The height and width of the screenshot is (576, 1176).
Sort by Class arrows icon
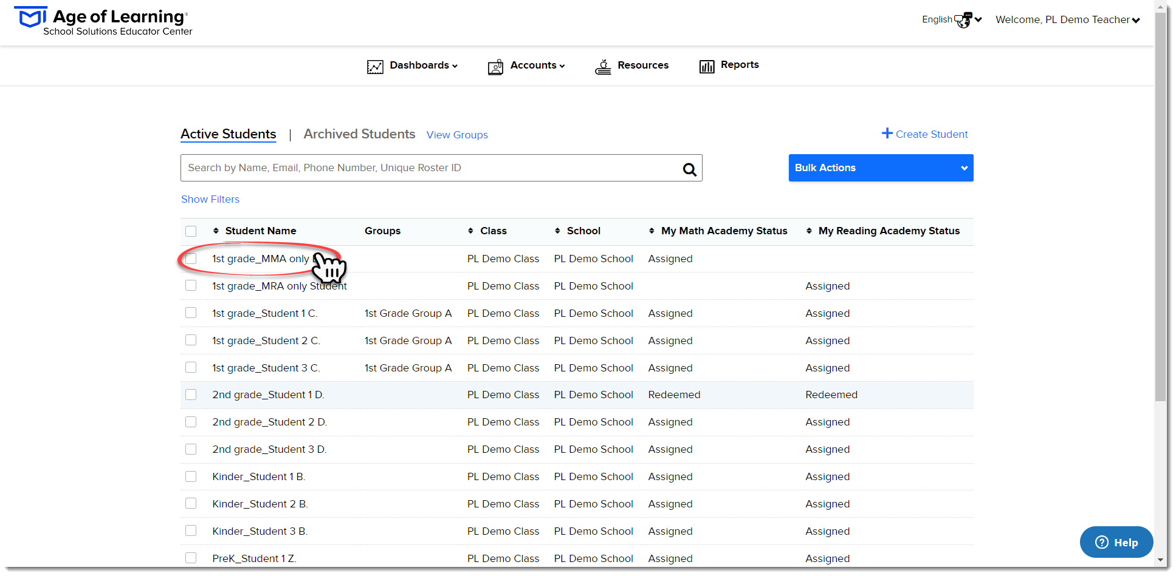(x=470, y=231)
